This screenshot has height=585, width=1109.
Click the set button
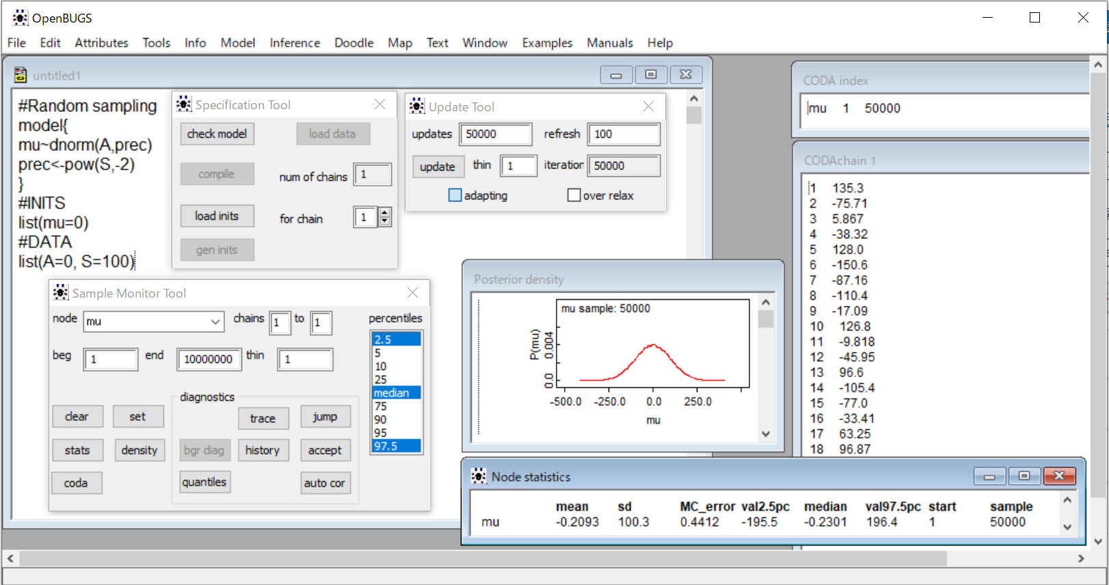tap(138, 416)
